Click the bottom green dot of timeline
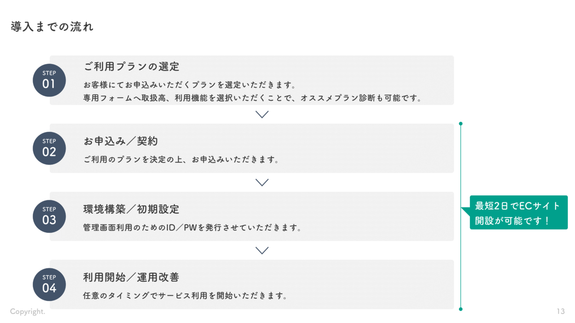Screen dimensions: 575x323 point(460,309)
